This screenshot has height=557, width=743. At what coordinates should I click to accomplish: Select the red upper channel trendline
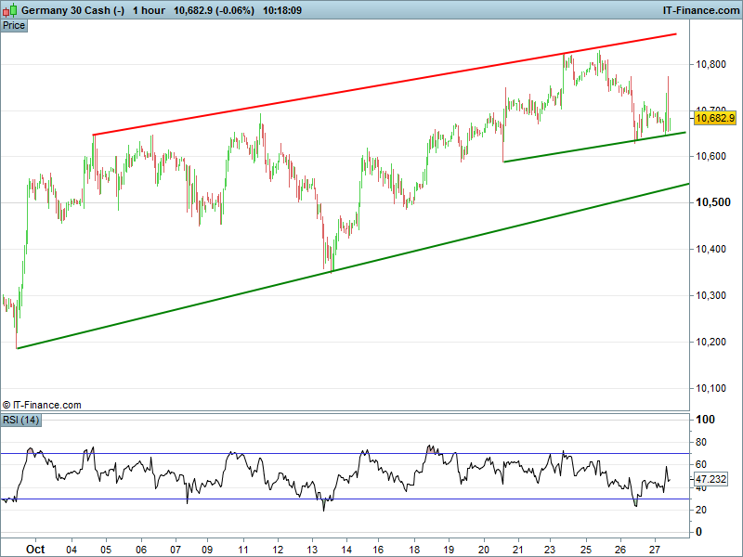pyautogui.click(x=385, y=84)
